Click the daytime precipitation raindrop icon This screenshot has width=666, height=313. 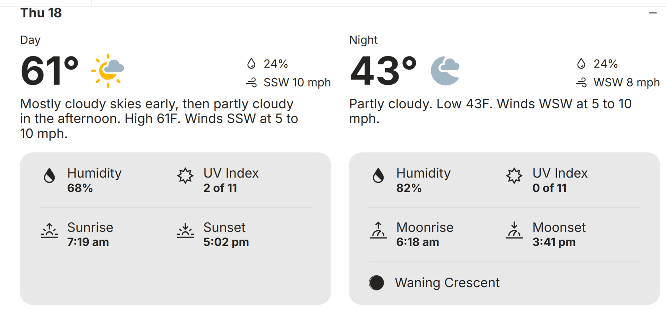(x=251, y=64)
